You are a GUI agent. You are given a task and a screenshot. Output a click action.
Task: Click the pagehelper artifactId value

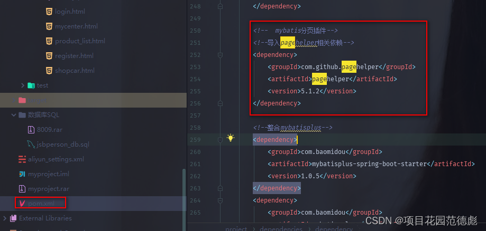[331, 79]
